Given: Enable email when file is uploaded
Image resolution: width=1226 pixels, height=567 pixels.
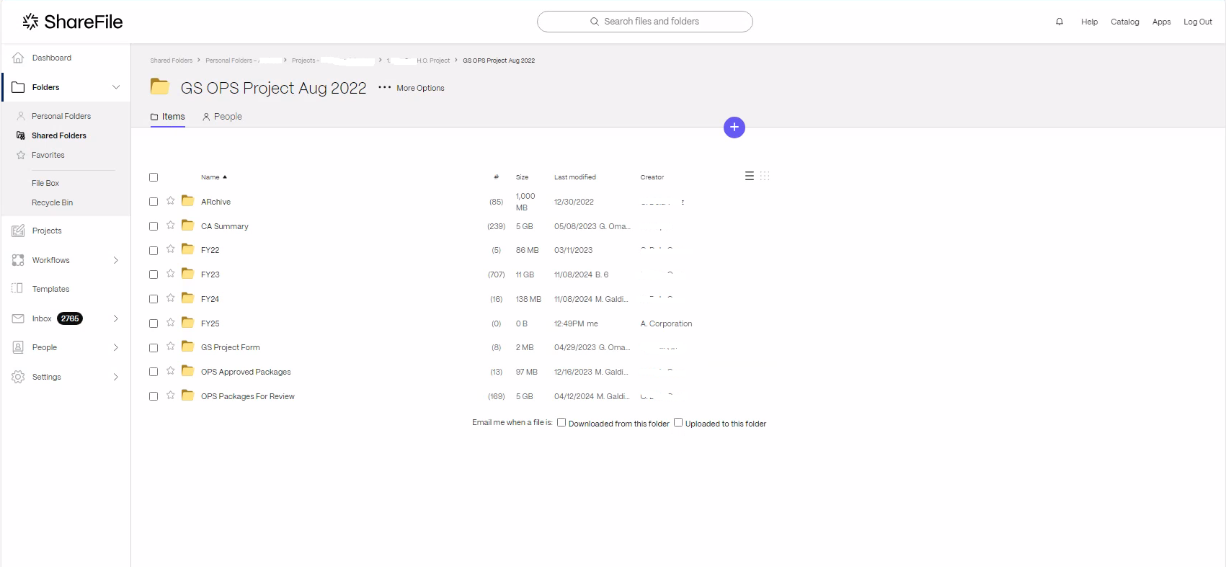Looking at the screenshot, I should (x=678, y=423).
